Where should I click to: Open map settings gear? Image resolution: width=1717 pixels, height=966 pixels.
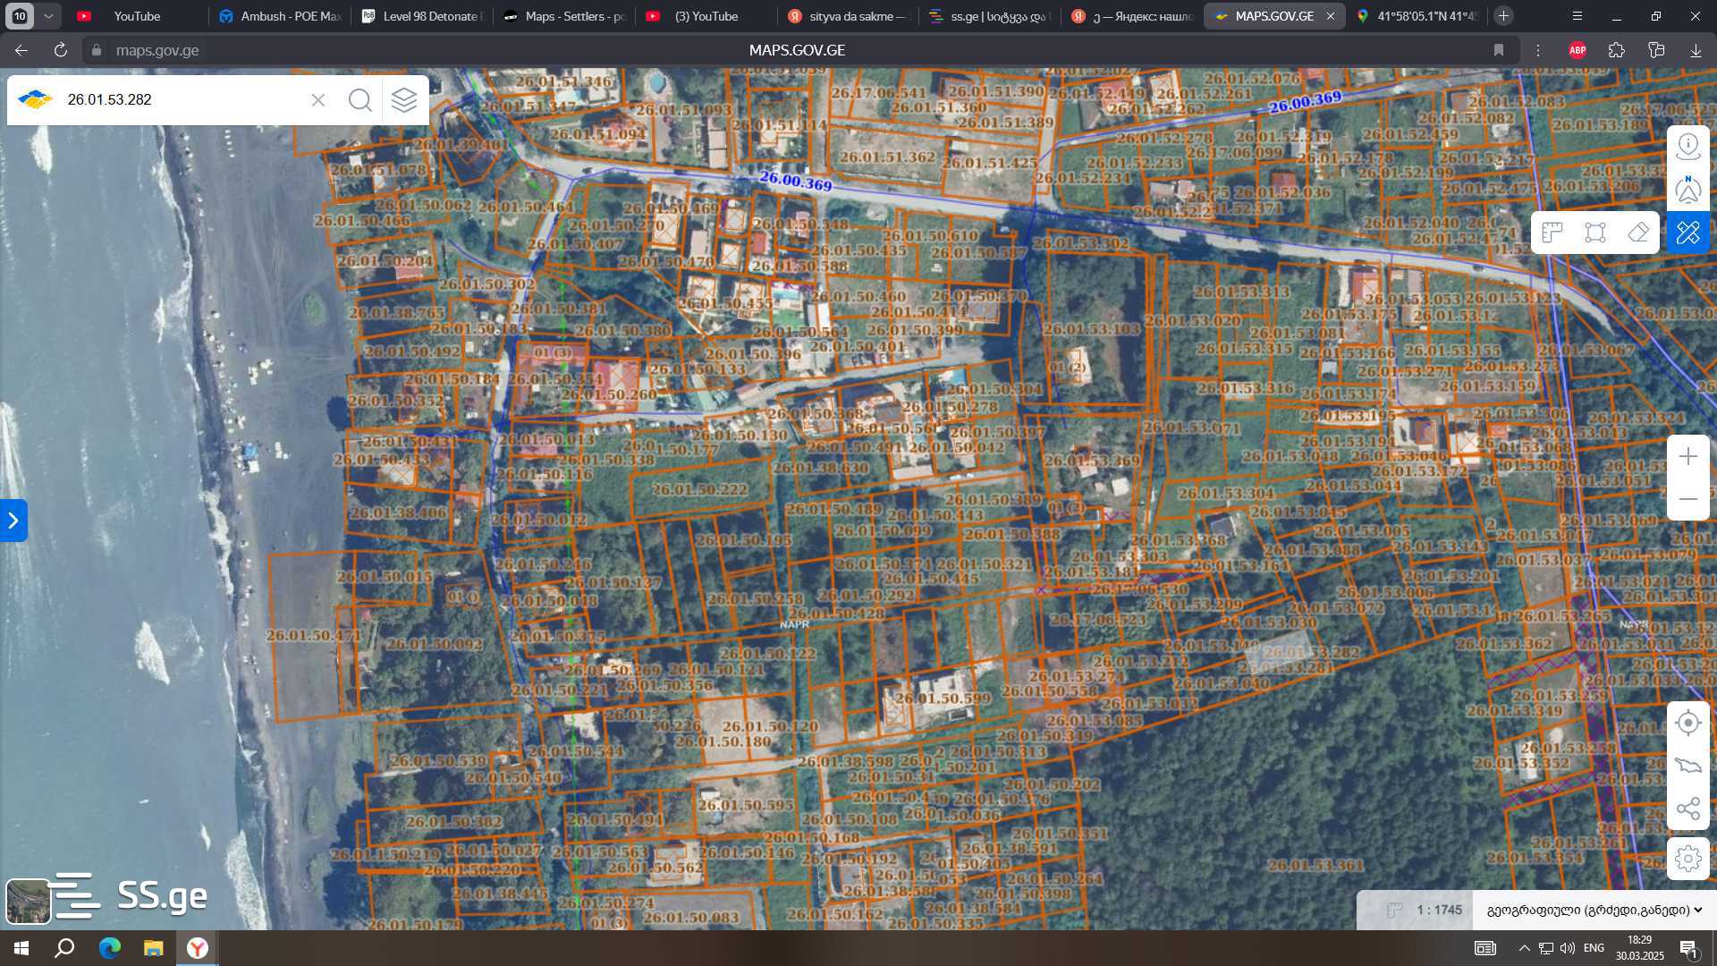point(1687,859)
